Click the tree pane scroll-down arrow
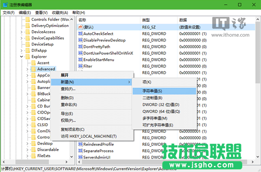Image resolution: width=261 pixels, height=172 pixels. pos(72,157)
